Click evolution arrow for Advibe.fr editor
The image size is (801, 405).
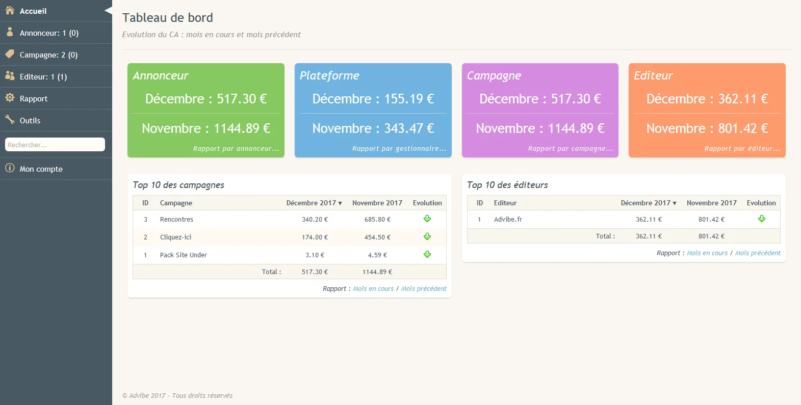[762, 219]
